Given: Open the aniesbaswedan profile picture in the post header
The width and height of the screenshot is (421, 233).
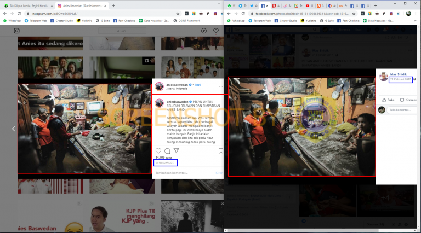Looking at the screenshot, I should click(x=159, y=86).
